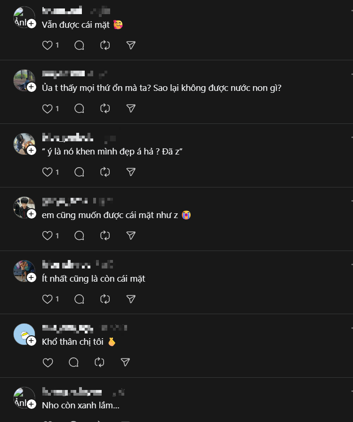Follow the author of "Khổ thân chị tôi"
This screenshot has height=422, width=353.
(x=32, y=341)
